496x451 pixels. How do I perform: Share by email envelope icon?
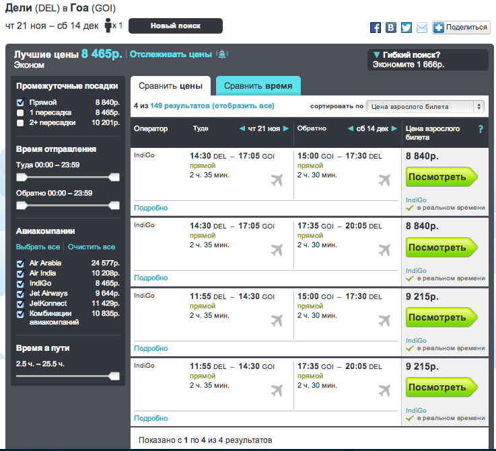421,28
